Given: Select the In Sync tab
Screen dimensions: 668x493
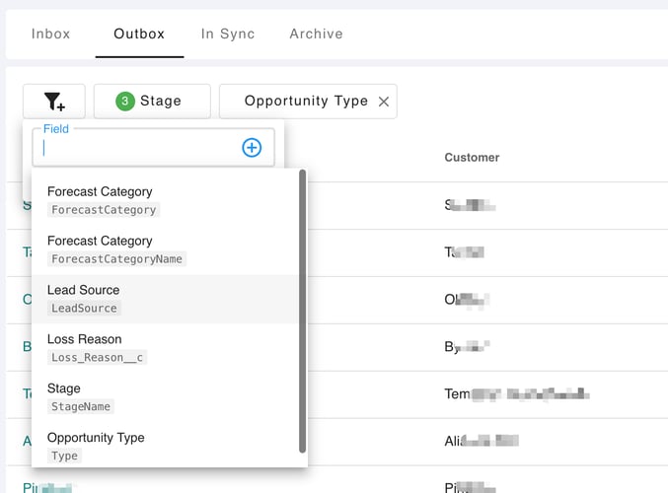Looking at the screenshot, I should [228, 34].
